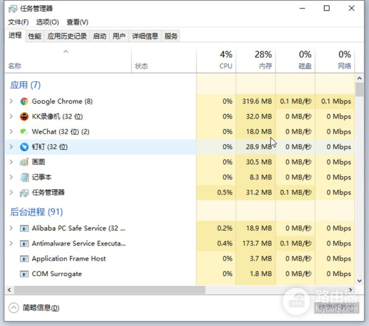369x326 pixels.
Task: Click the 简略信息(D) link text
Action: click(41, 308)
